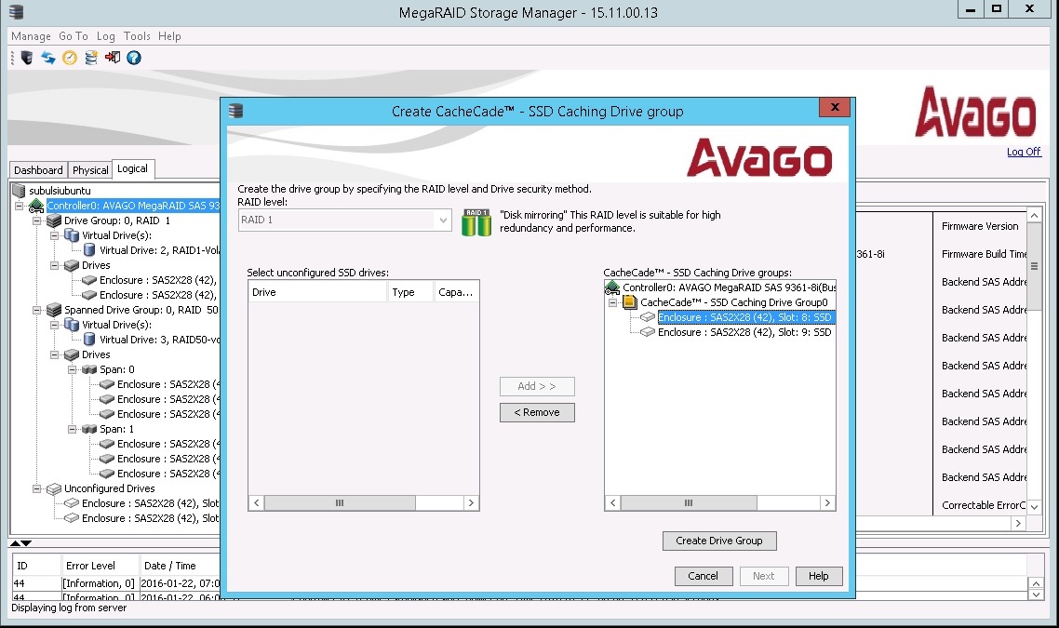Open the Manage menu

pyautogui.click(x=30, y=35)
